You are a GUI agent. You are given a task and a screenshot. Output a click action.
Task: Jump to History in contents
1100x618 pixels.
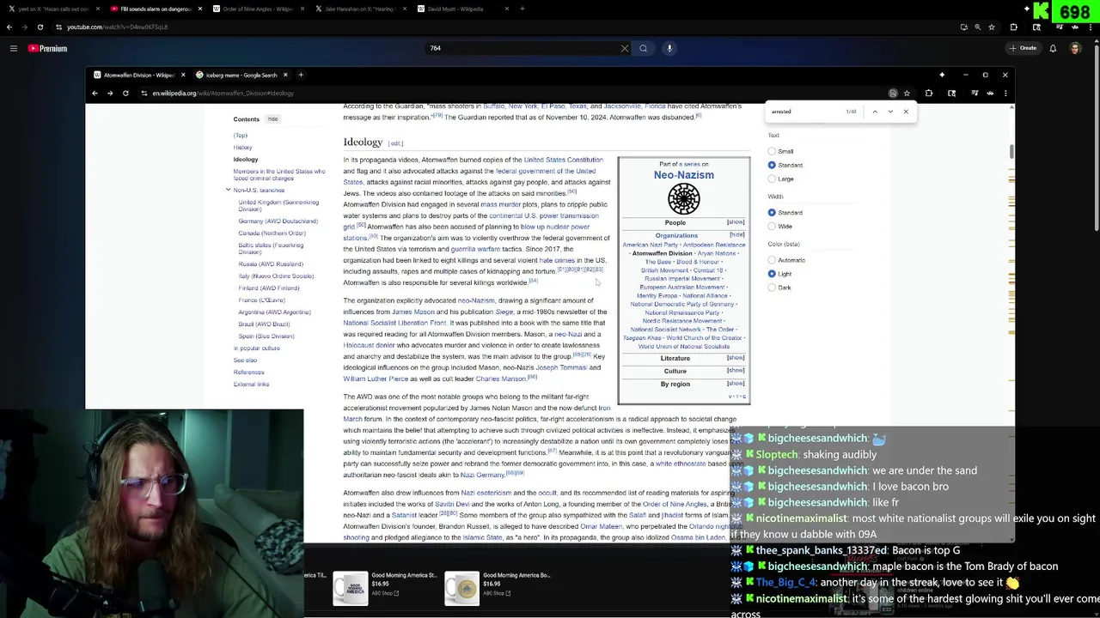(242, 148)
